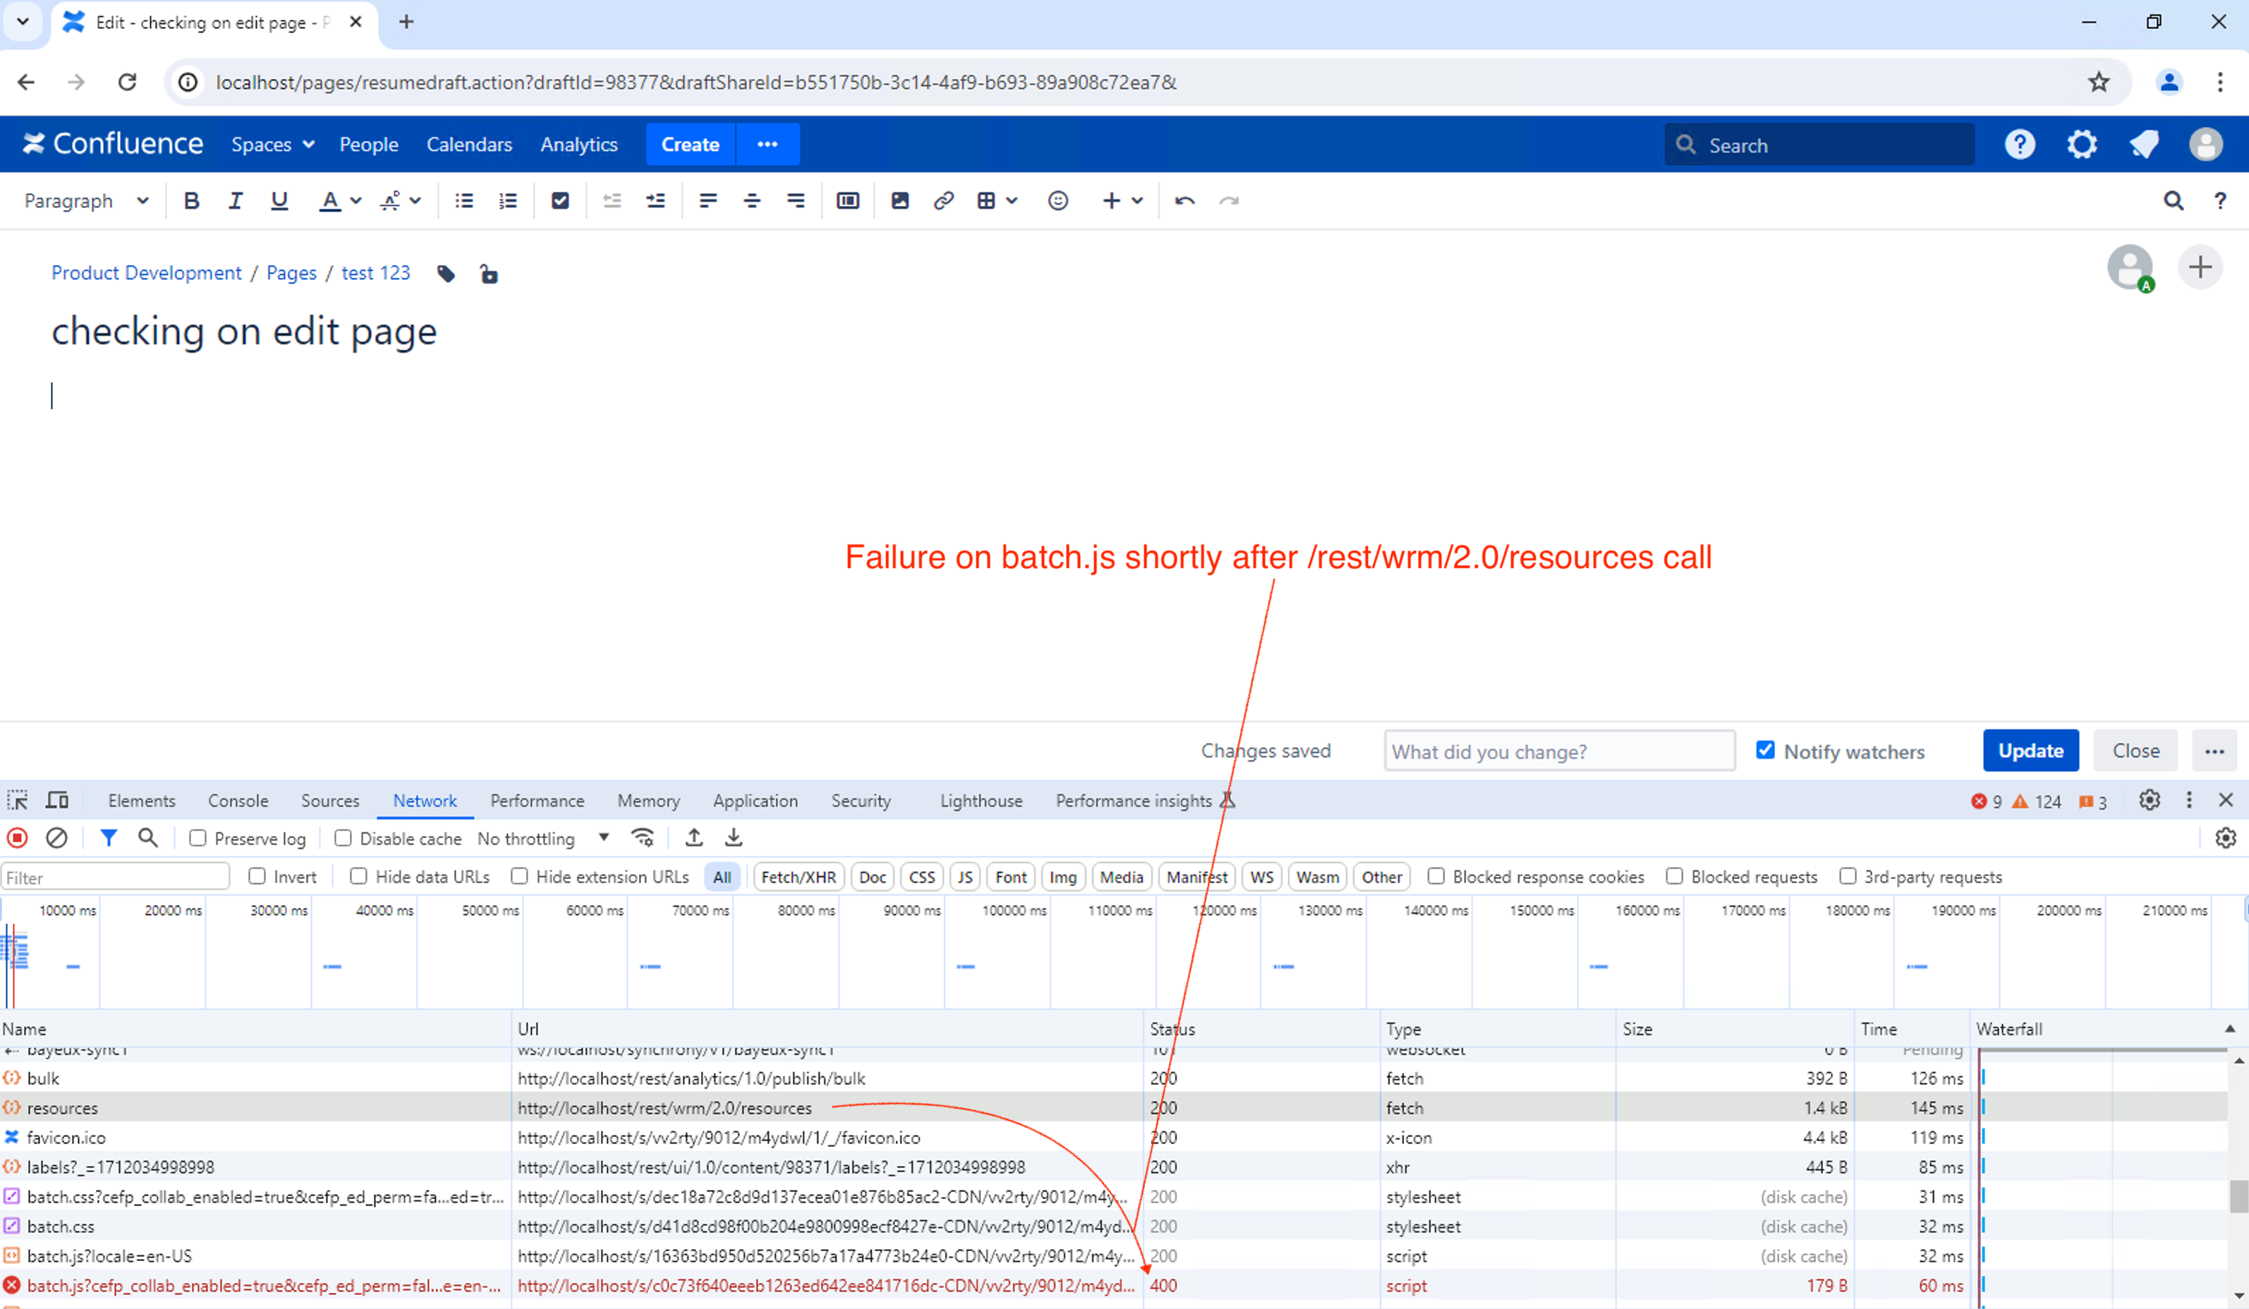Image resolution: width=2249 pixels, height=1309 pixels.
Task: Align text to the right
Action: pyautogui.click(x=795, y=201)
